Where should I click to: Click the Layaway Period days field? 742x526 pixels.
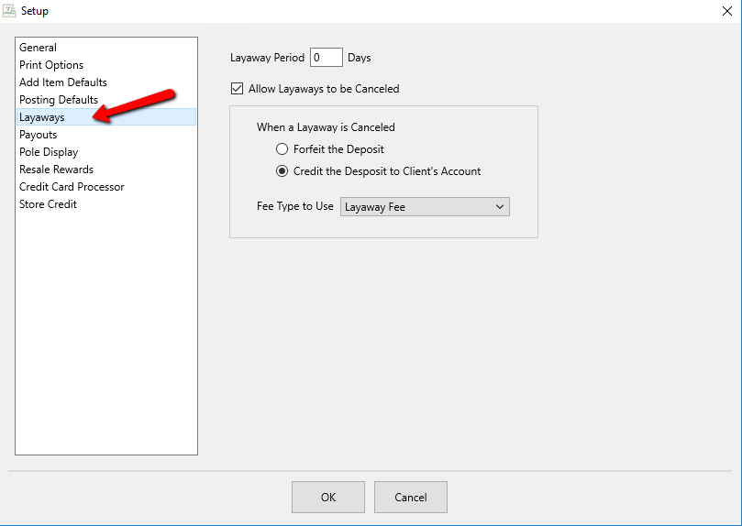click(326, 58)
